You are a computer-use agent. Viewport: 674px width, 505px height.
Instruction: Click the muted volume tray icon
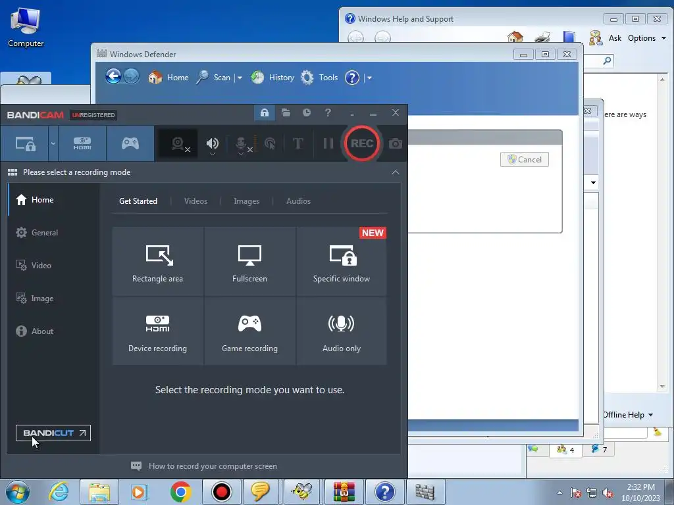pos(608,493)
